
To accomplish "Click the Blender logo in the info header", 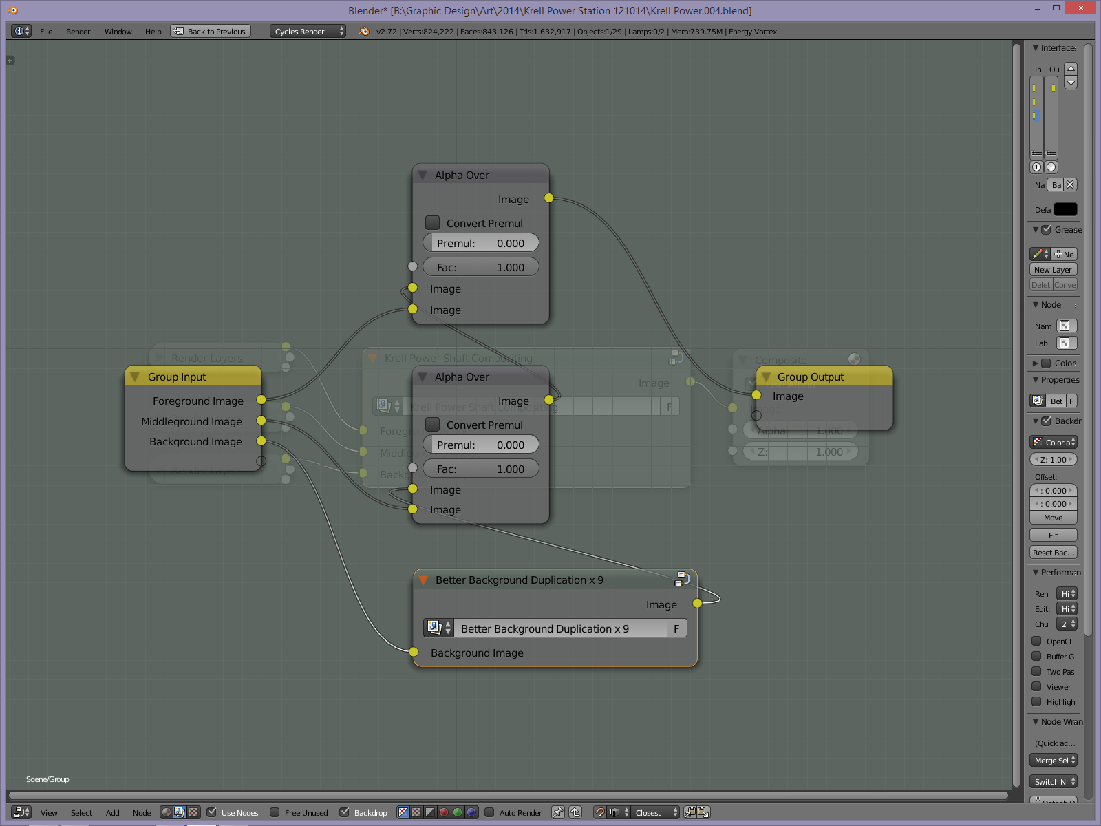I will click(x=364, y=31).
